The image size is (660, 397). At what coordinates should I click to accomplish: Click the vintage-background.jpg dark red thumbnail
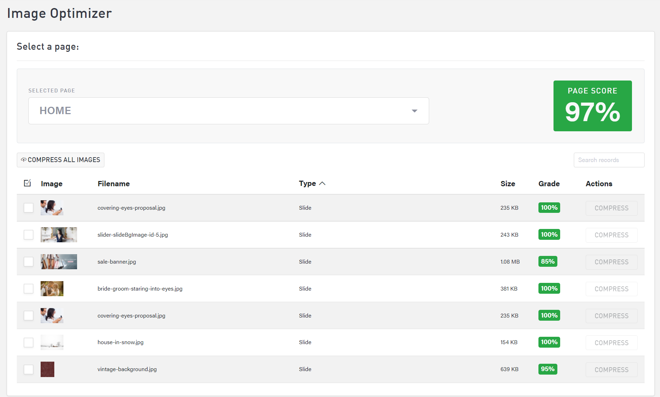coord(47,369)
